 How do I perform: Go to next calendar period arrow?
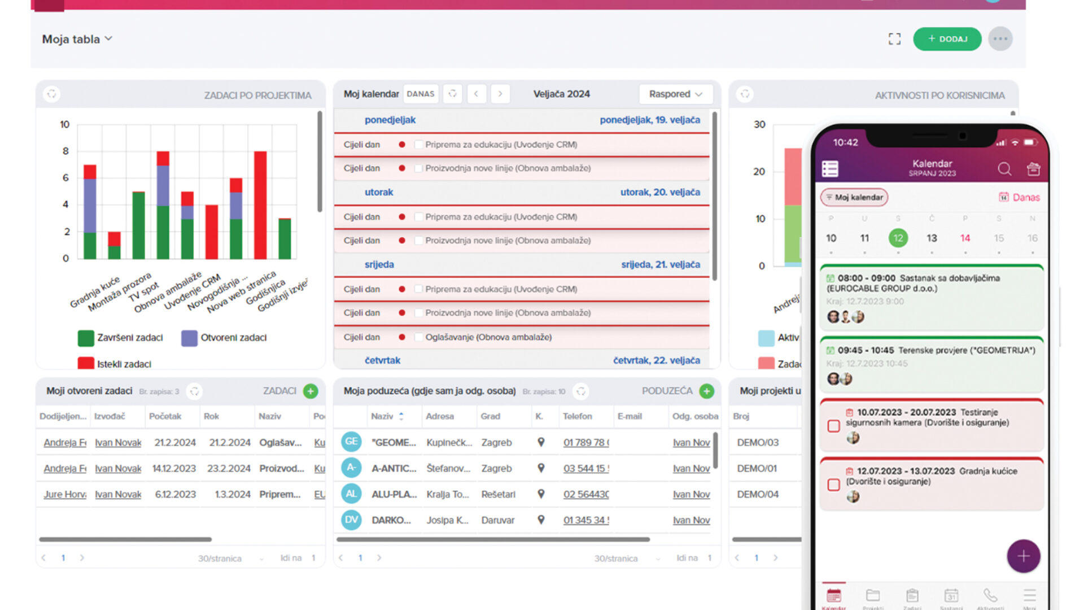click(500, 94)
